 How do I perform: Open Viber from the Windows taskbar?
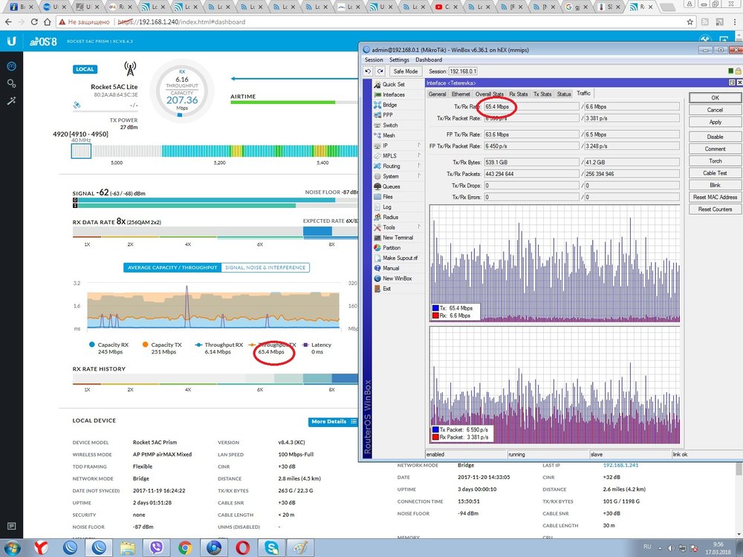point(158,547)
